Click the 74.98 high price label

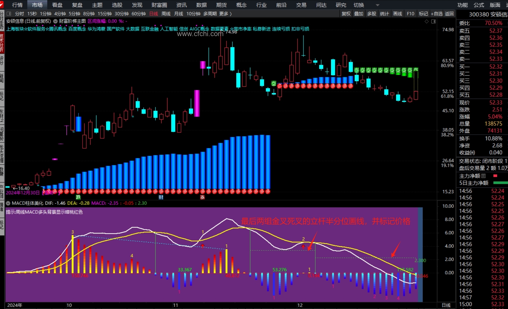[231, 32]
